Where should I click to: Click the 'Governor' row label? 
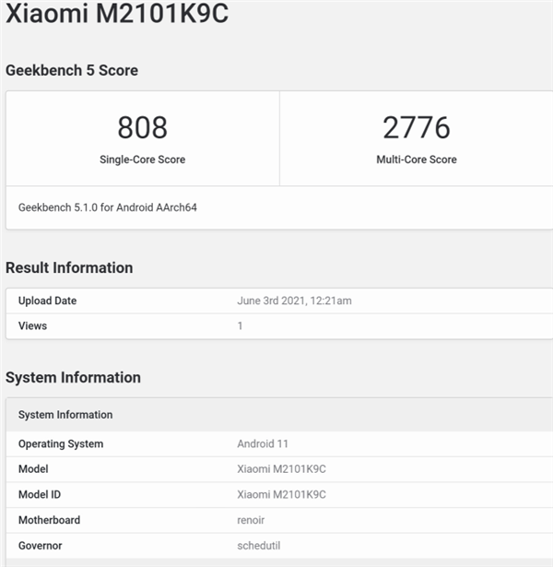coord(41,546)
